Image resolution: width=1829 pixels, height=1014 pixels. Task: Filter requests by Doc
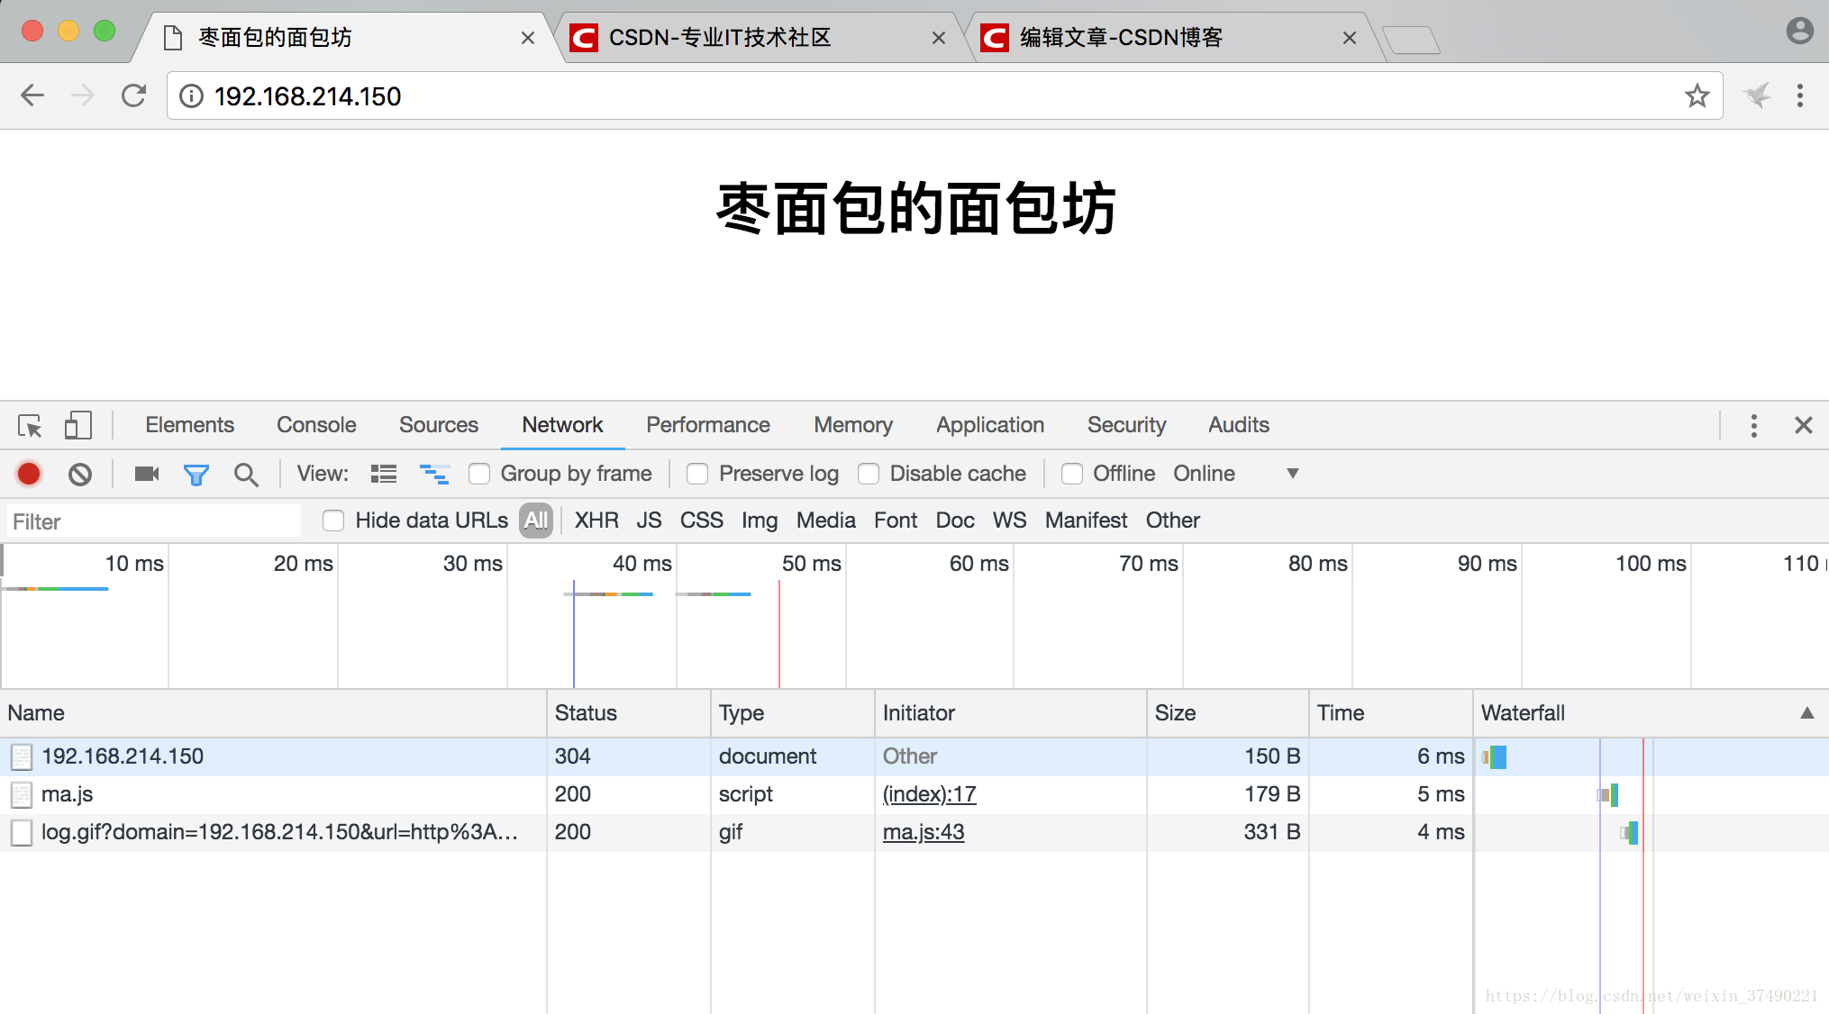point(955,521)
